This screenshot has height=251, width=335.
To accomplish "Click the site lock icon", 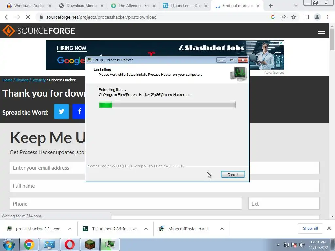I will coord(41,17).
